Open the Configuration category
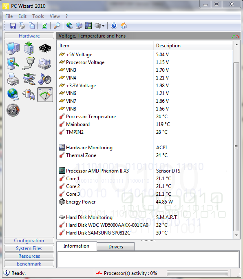Screen dimensions: 243x279 29,241
